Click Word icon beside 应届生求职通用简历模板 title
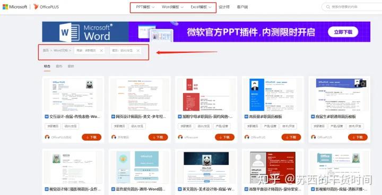Image resolution: width=382 pixels, height=195 pixels. pos(313,117)
